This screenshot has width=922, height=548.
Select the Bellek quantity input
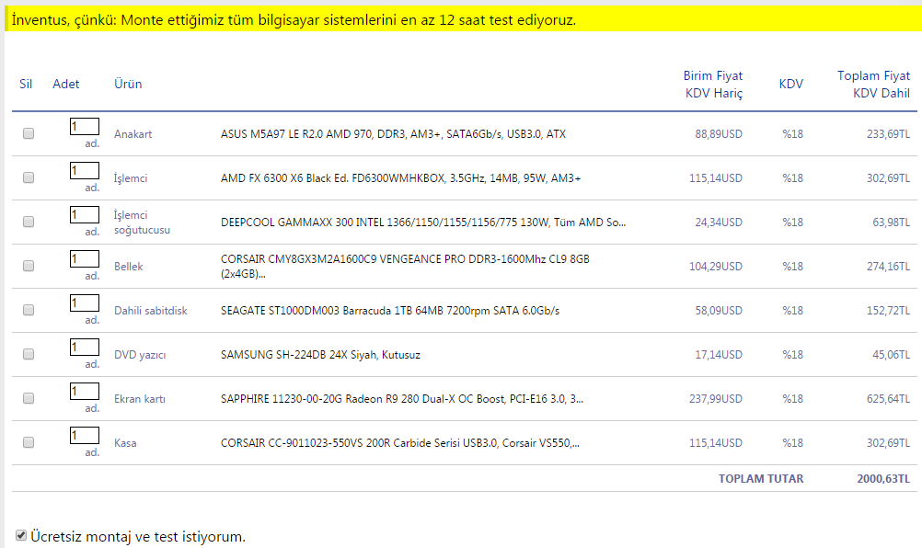pos(84,258)
